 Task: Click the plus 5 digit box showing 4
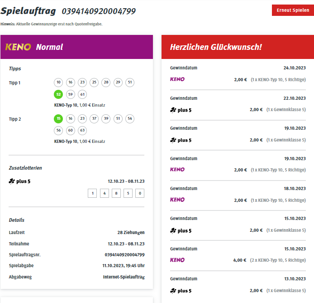pos(105,193)
